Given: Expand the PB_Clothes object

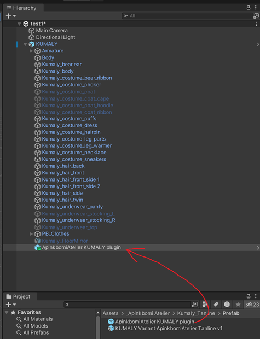Looking at the screenshot, I should pos(31,234).
